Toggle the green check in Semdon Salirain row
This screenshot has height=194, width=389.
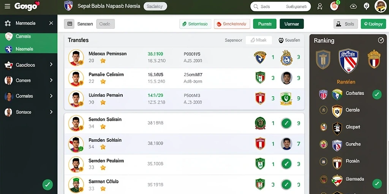click(286, 123)
